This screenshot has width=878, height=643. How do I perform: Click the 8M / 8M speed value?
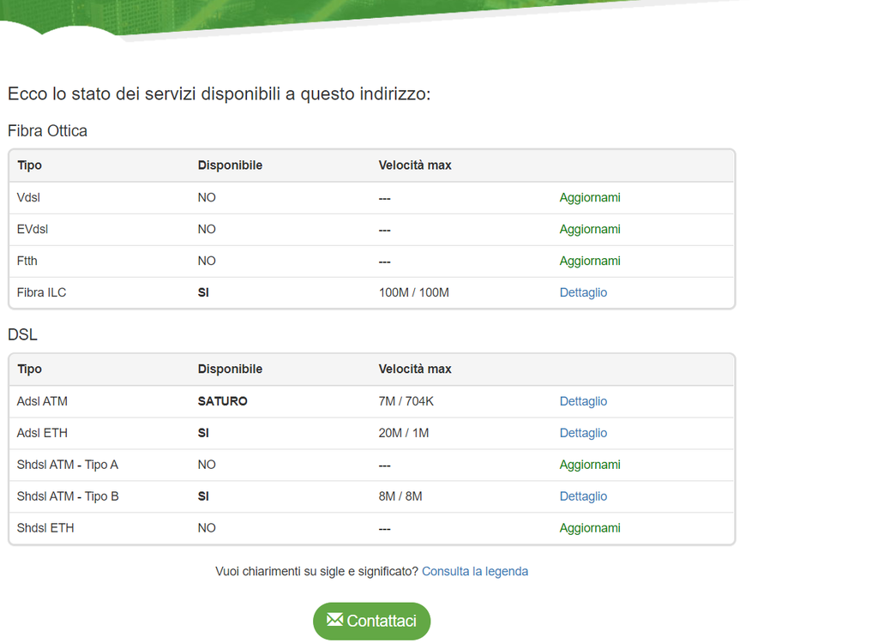400,496
